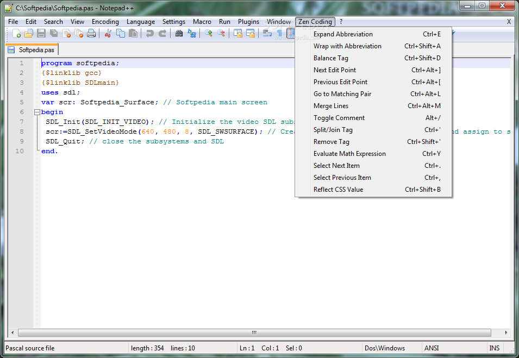
Task: Click the 'program' keyword on line 1
Action: tap(57, 63)
